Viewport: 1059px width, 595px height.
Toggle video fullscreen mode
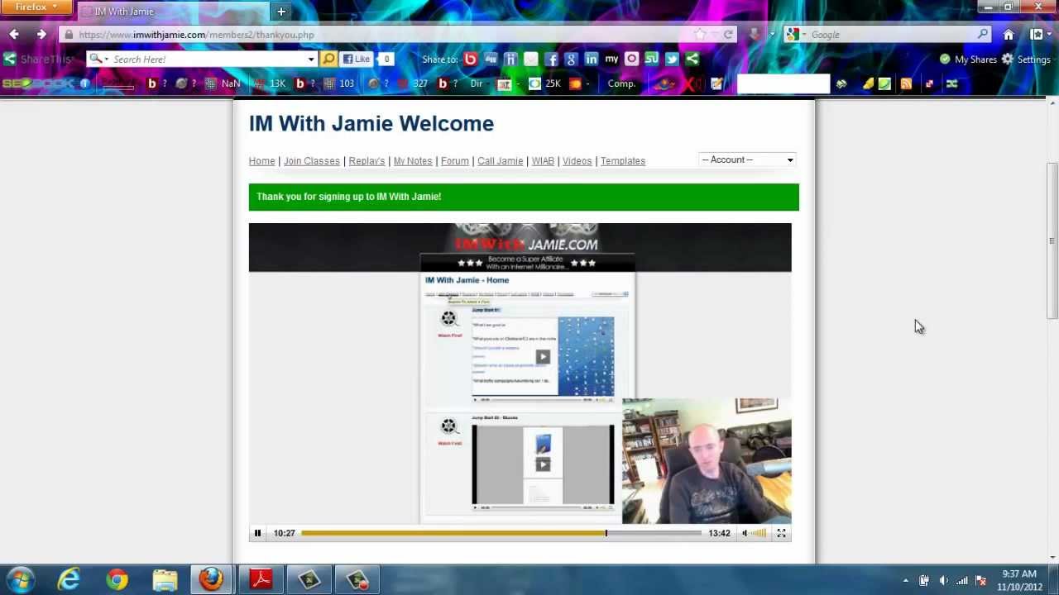pyautogui.click(x=781, y=534)
